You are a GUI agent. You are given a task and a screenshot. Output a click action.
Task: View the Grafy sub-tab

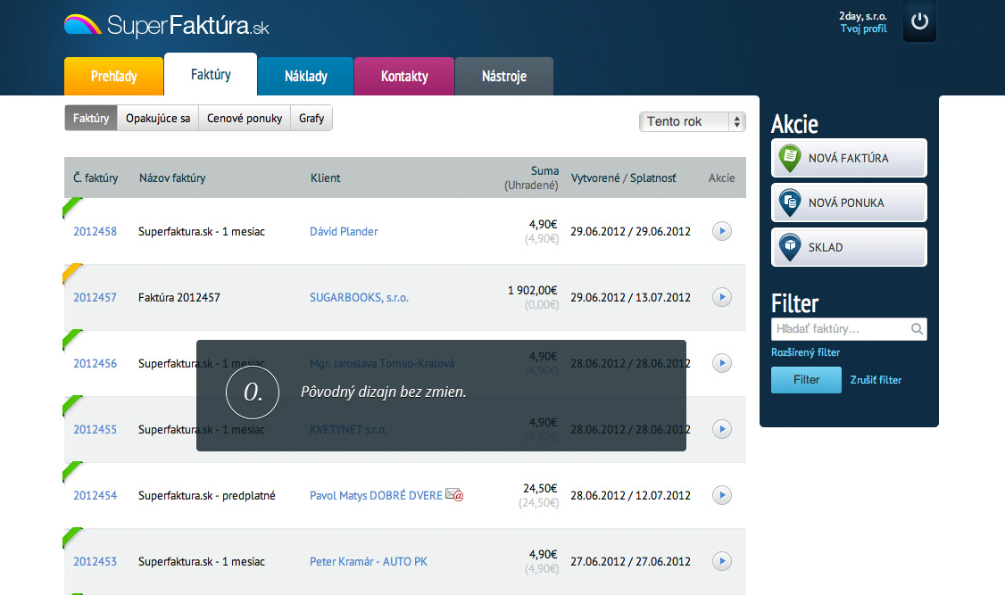click(311, 118)
